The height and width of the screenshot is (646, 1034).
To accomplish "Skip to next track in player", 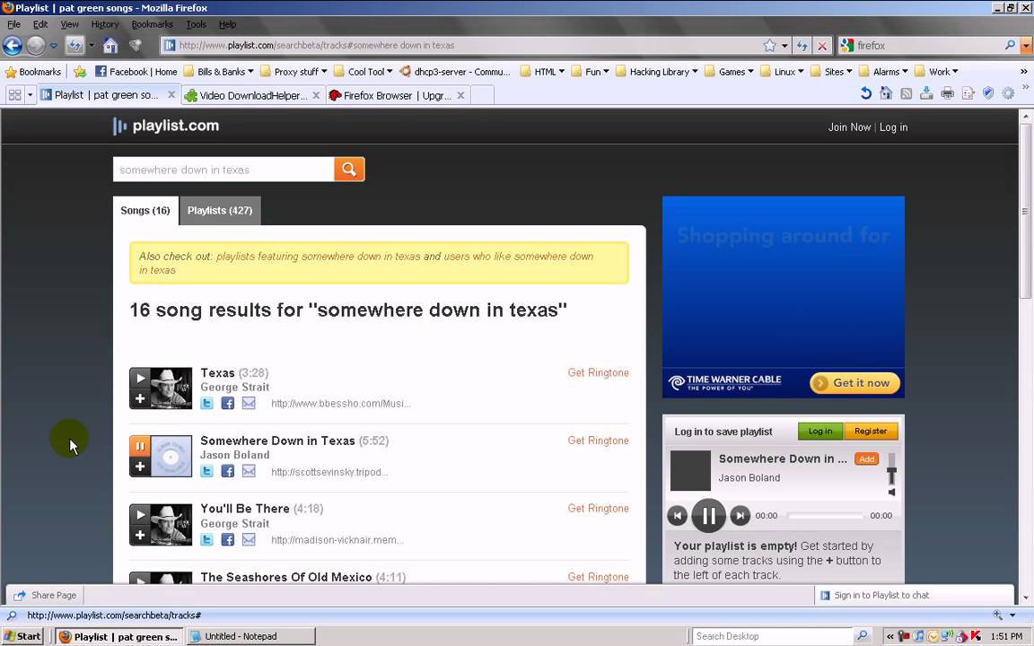I will click(x=740, y=516).
